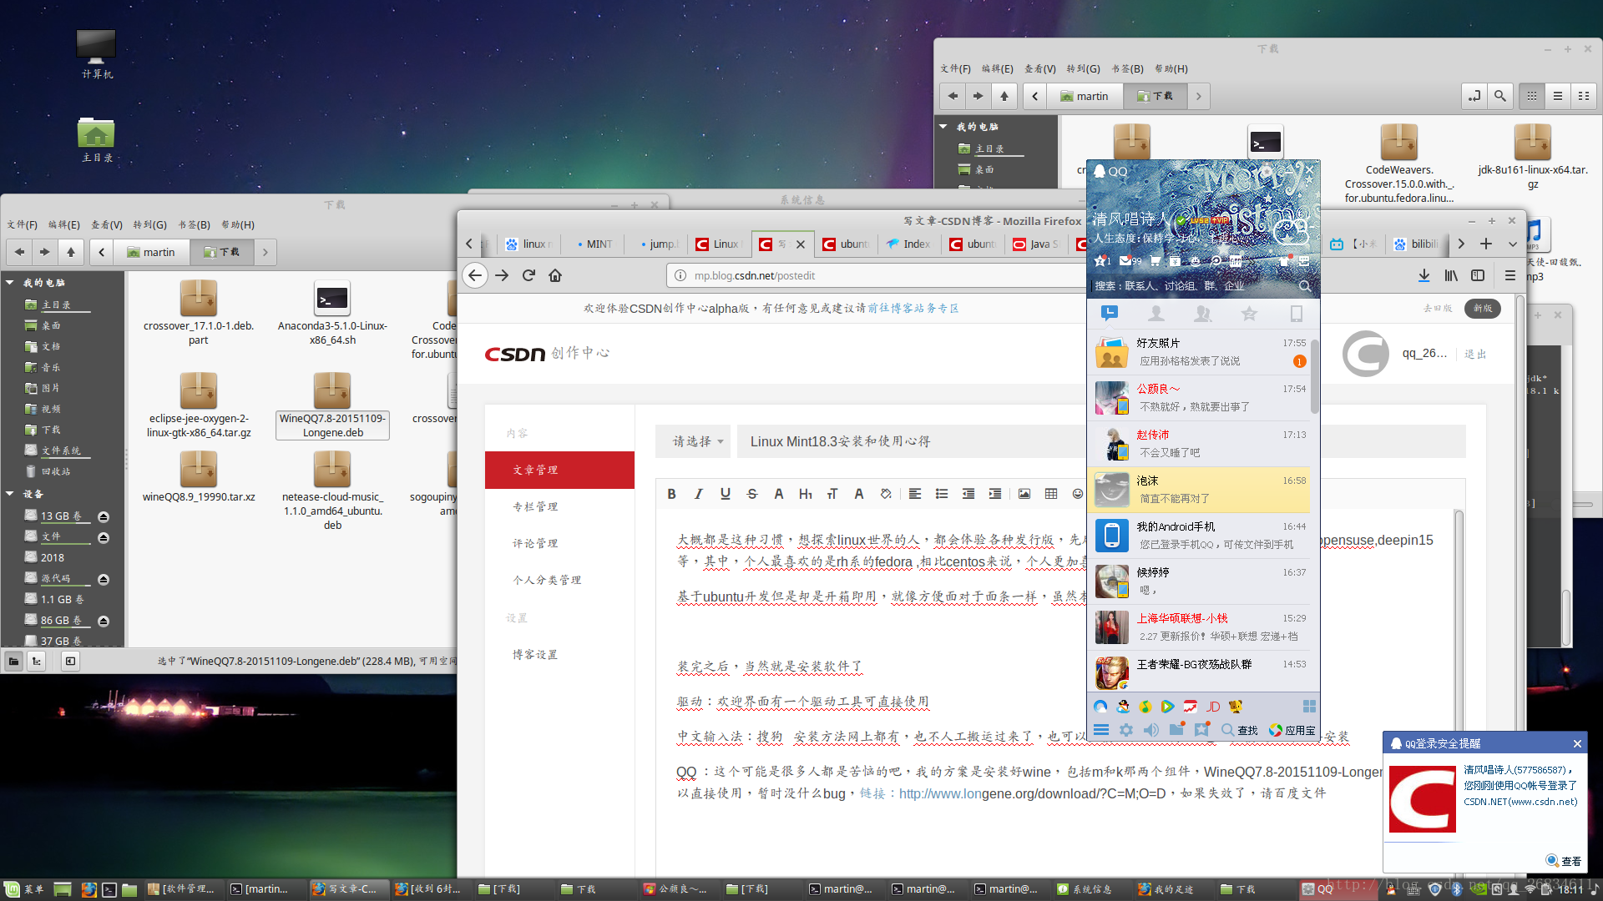The width and height of the screenshot is (1603, 901).
Task: Select WineQQ7.8-20151109-Longene.deb file
Action: (332, 404)
